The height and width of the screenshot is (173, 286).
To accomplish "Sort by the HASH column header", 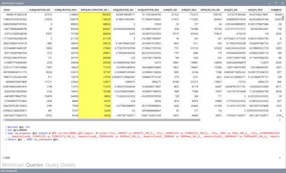I will pos(7,10).
